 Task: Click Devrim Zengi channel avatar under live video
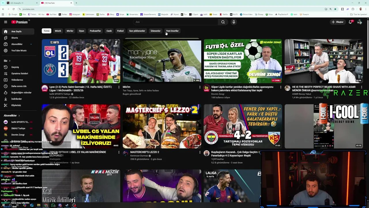point(206,88)
